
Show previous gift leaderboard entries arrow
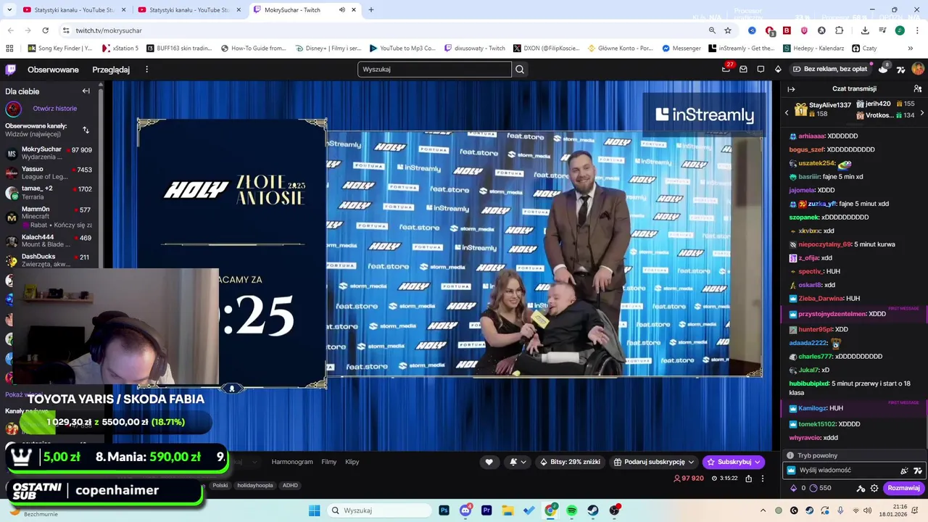pos(787,112)
